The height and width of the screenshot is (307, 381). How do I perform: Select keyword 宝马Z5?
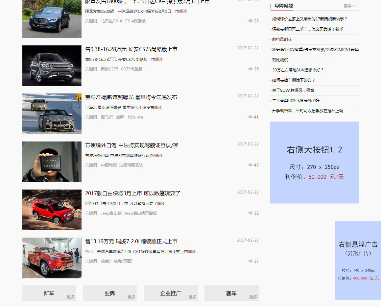(x=107, y=117)
